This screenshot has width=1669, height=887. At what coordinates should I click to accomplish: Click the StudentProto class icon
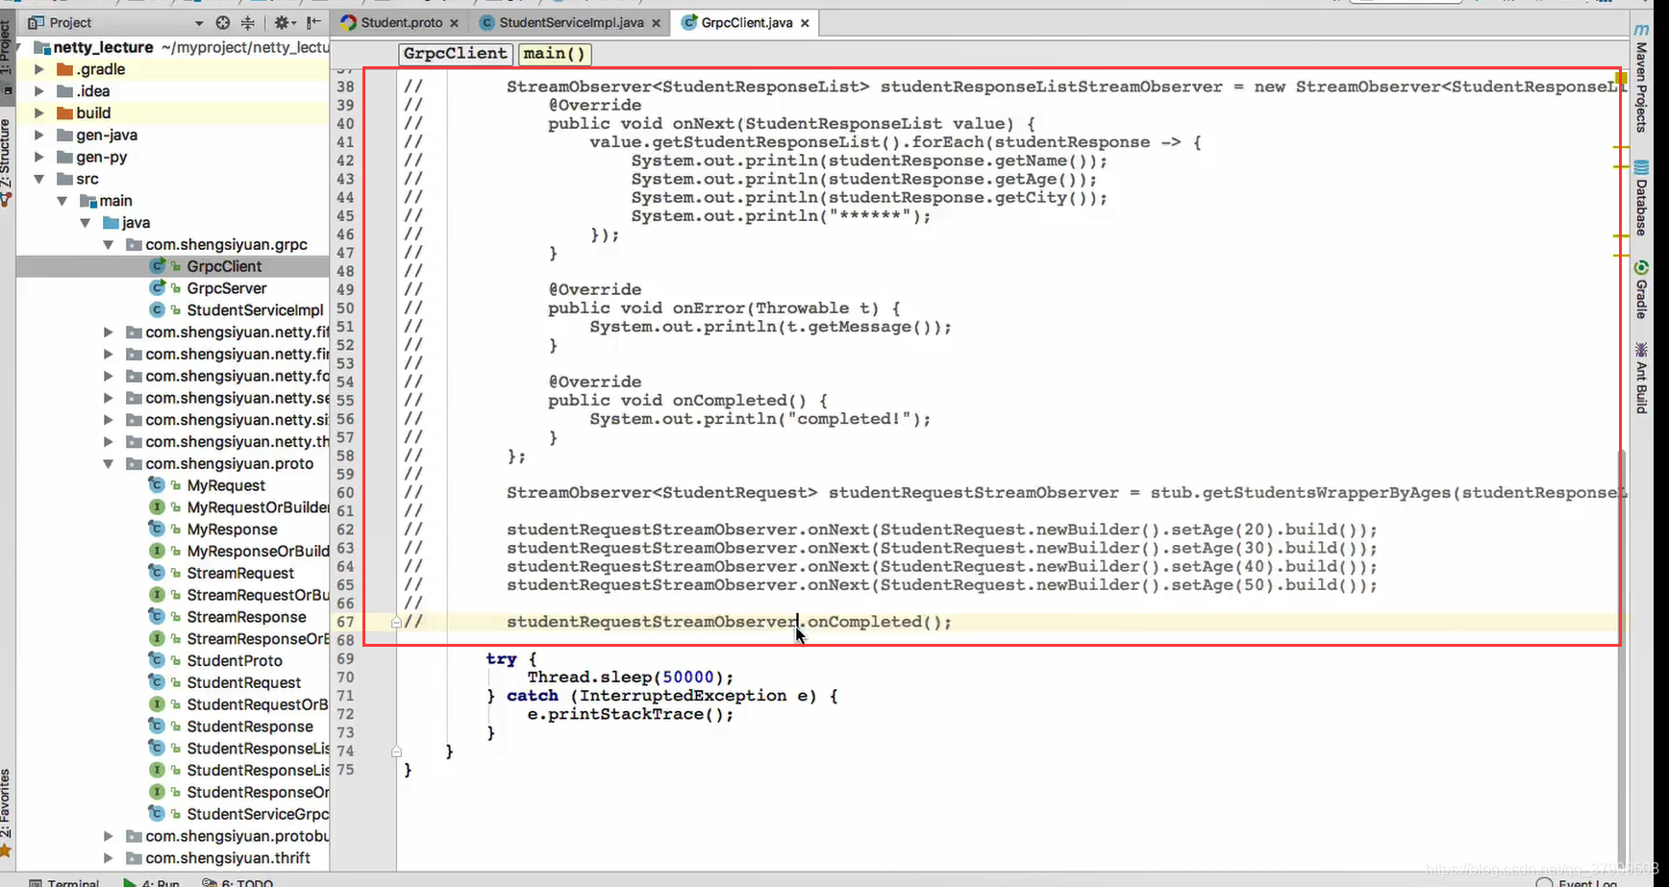click(157, 660)
